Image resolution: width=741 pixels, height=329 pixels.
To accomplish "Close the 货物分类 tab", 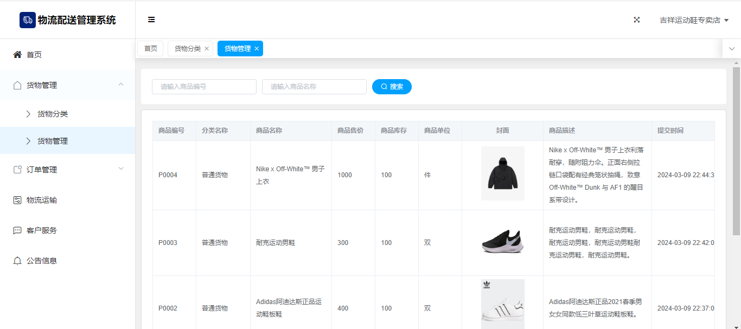I will 207,49.
